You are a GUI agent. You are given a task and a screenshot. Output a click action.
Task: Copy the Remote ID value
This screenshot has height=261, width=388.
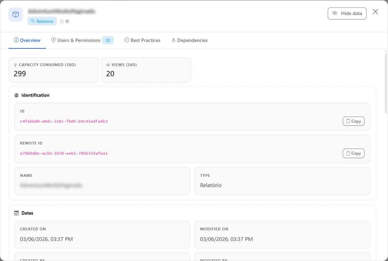tap(353, 153)
